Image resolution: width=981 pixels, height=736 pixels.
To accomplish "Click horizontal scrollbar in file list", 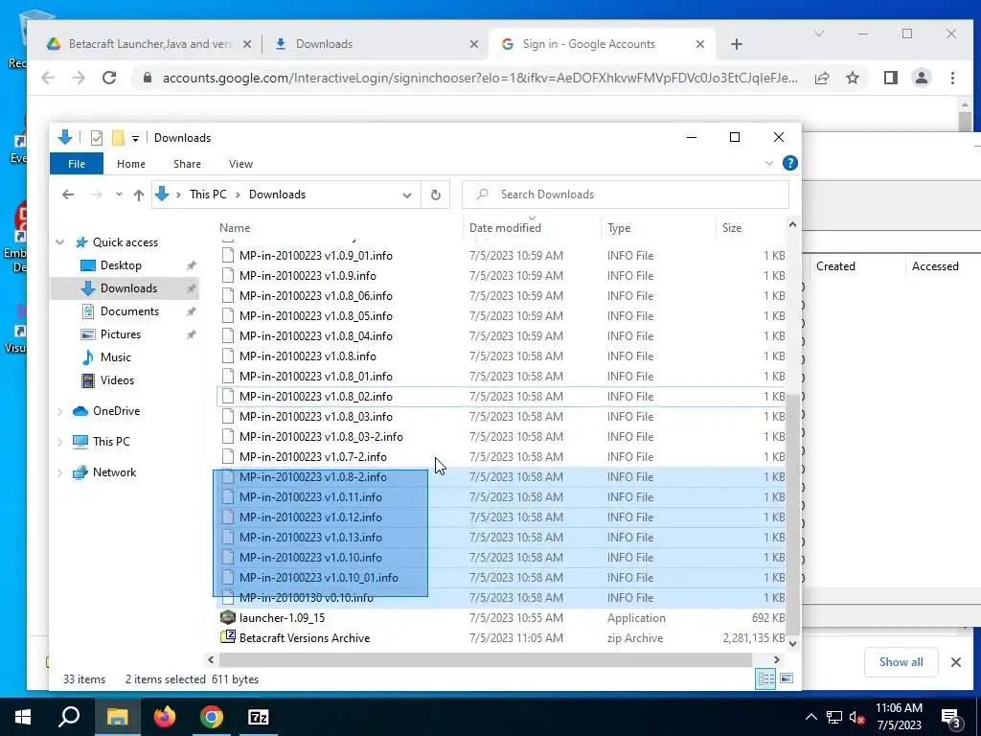I will tap(485, 659).
